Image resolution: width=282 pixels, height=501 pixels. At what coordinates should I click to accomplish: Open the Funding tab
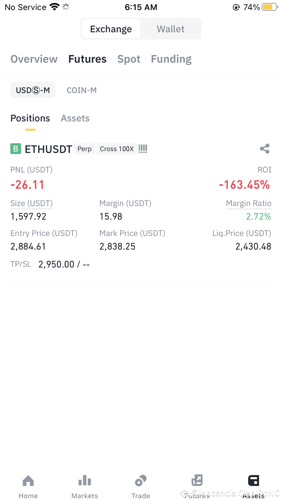pyautogui.click(x=171, y=59)
